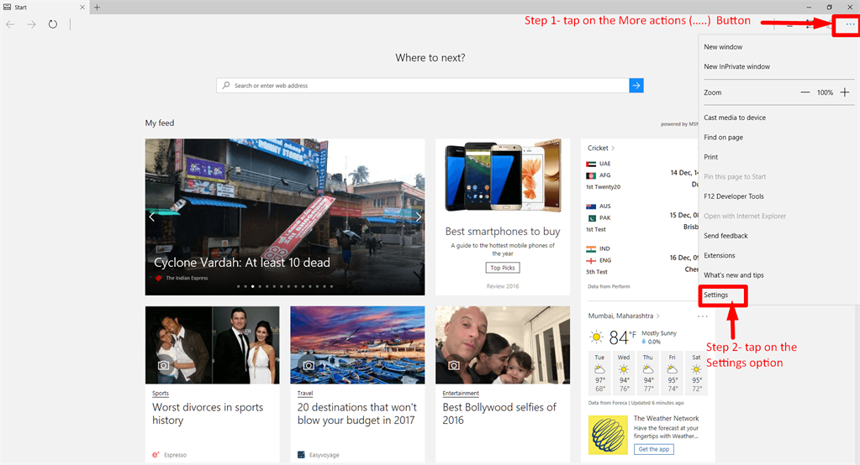Select Thursday forecast column
The height and width of the screenshot is (465, 860).
648,373
